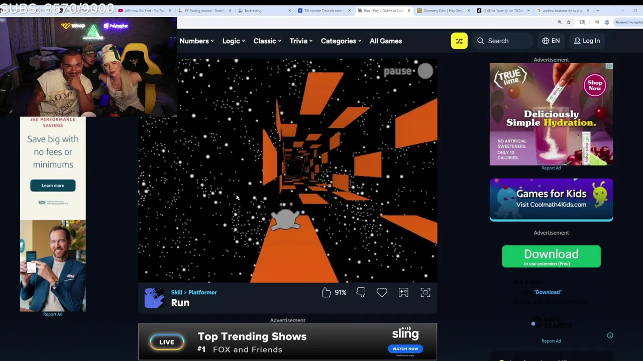Screen dimensions: 643x361
Task: Open the All Games menu item
Action: click(x=386, y=41)
